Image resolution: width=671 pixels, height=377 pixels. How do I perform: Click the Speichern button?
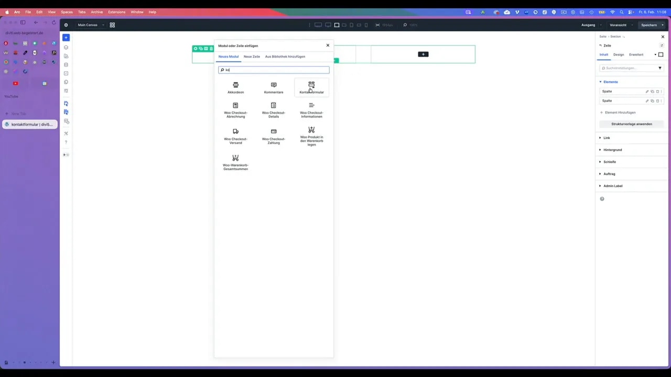tap(649, 25)
